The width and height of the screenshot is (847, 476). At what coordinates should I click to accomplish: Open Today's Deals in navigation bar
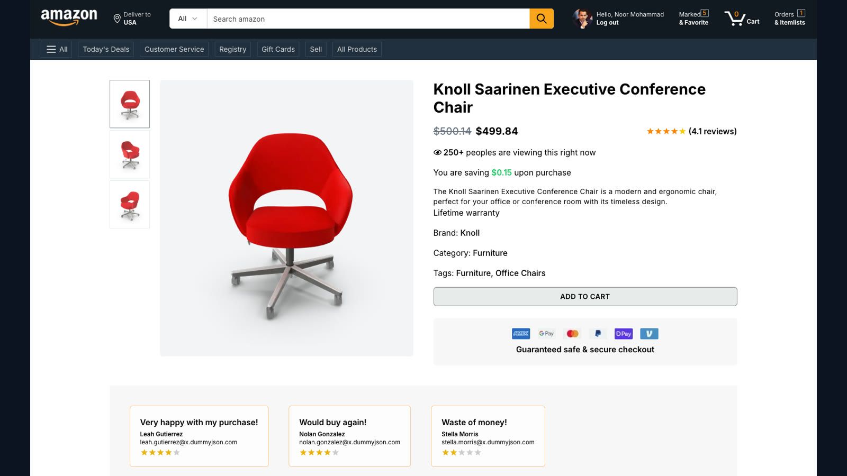(x=106, y=49)
